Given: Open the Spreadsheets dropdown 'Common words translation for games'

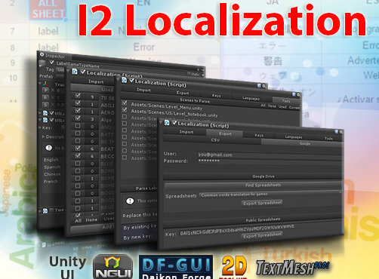Looking at the screenshot, I should [270, 195].
